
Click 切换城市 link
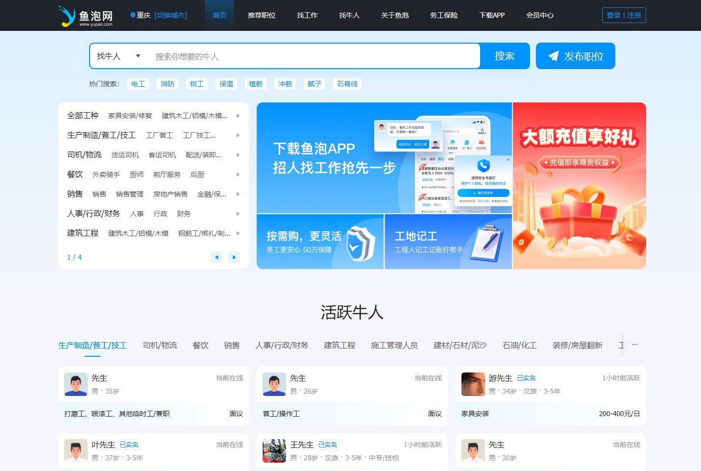click(x=170, y=15)
